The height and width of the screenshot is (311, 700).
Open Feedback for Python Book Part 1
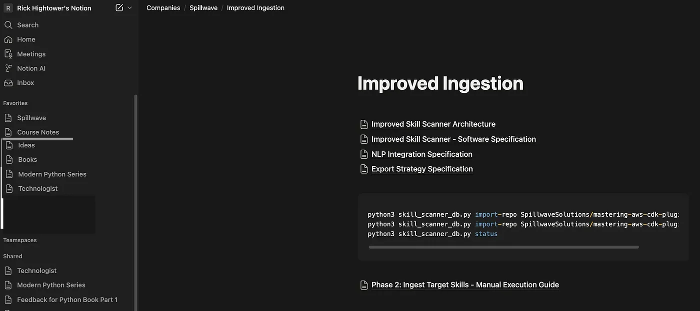(67, 299)
